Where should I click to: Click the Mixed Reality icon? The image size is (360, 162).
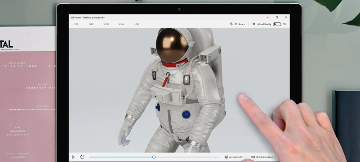tap(254, 24)
